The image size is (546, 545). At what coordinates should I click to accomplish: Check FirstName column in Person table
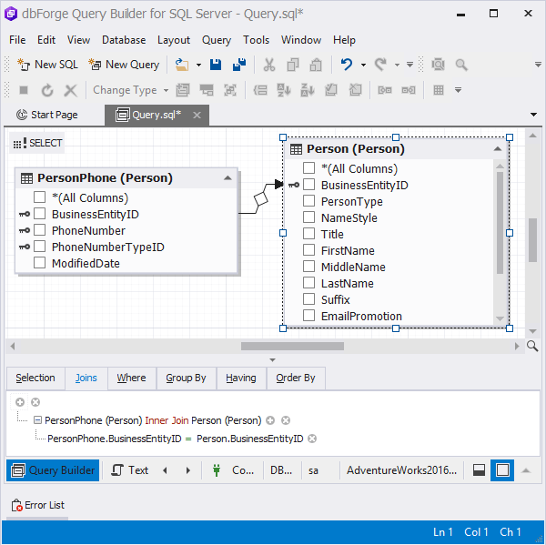tap(308, 250)
